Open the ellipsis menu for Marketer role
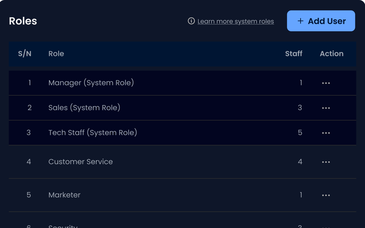This screenshot has height=228, width=365. tap(326, 195)
